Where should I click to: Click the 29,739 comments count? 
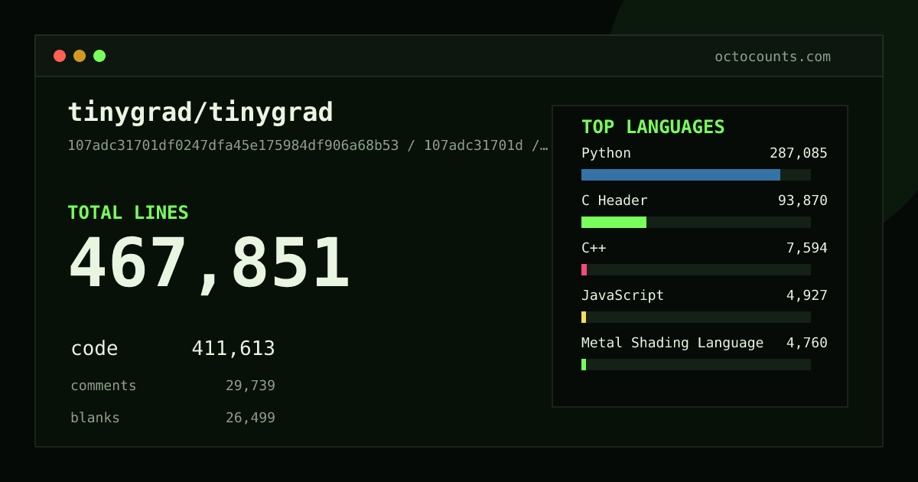[250, 386]
